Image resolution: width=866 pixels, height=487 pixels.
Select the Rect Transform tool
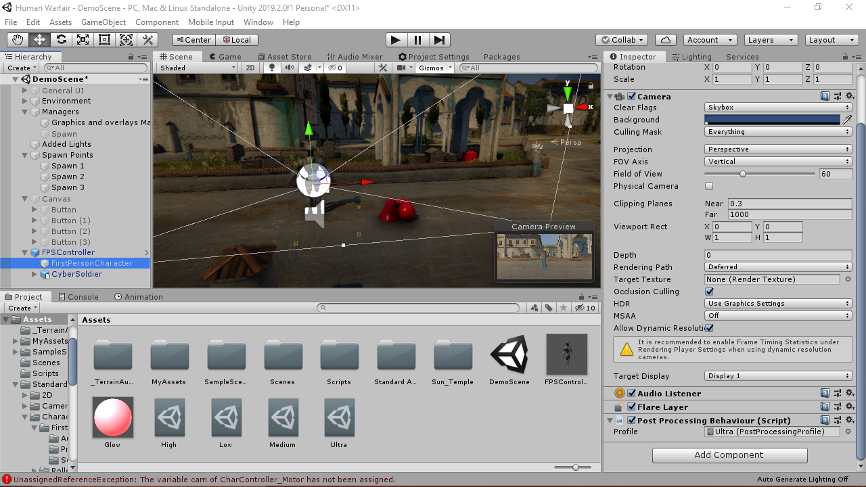[x=104, y=39]
